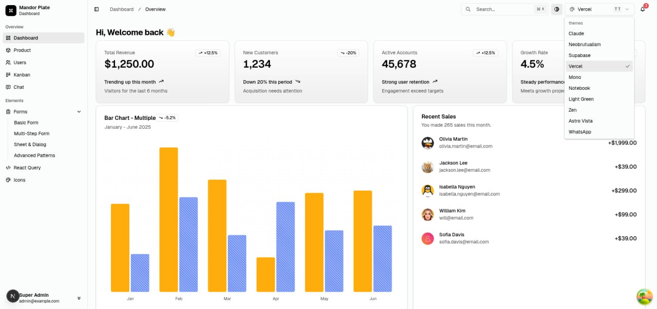657x309 pixels.
Task: Click Isabella Nguyen's avatar
Action: pos(428,191)
